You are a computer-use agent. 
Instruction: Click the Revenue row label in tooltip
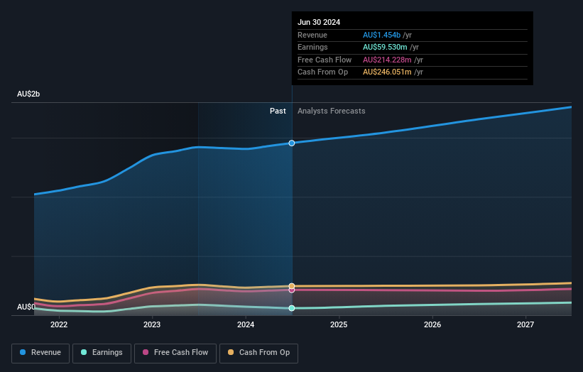(312, 35)
